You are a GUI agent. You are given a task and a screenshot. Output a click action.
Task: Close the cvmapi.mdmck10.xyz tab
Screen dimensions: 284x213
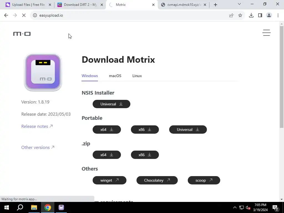tap(205, 5)
